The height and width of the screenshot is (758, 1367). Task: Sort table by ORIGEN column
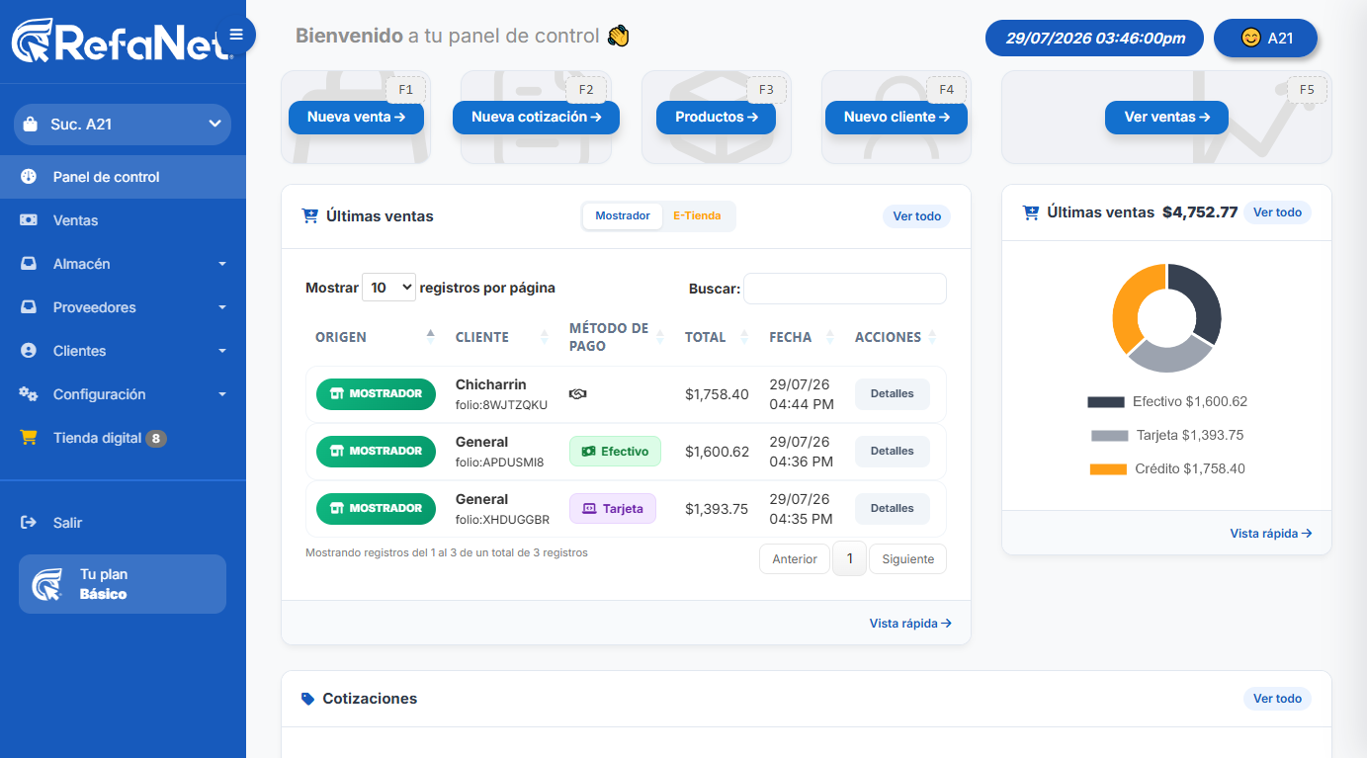[376, 337]
